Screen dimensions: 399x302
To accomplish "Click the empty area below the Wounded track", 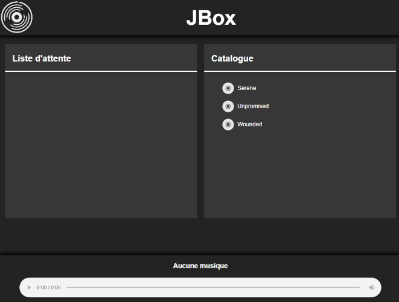I will 300,176.
